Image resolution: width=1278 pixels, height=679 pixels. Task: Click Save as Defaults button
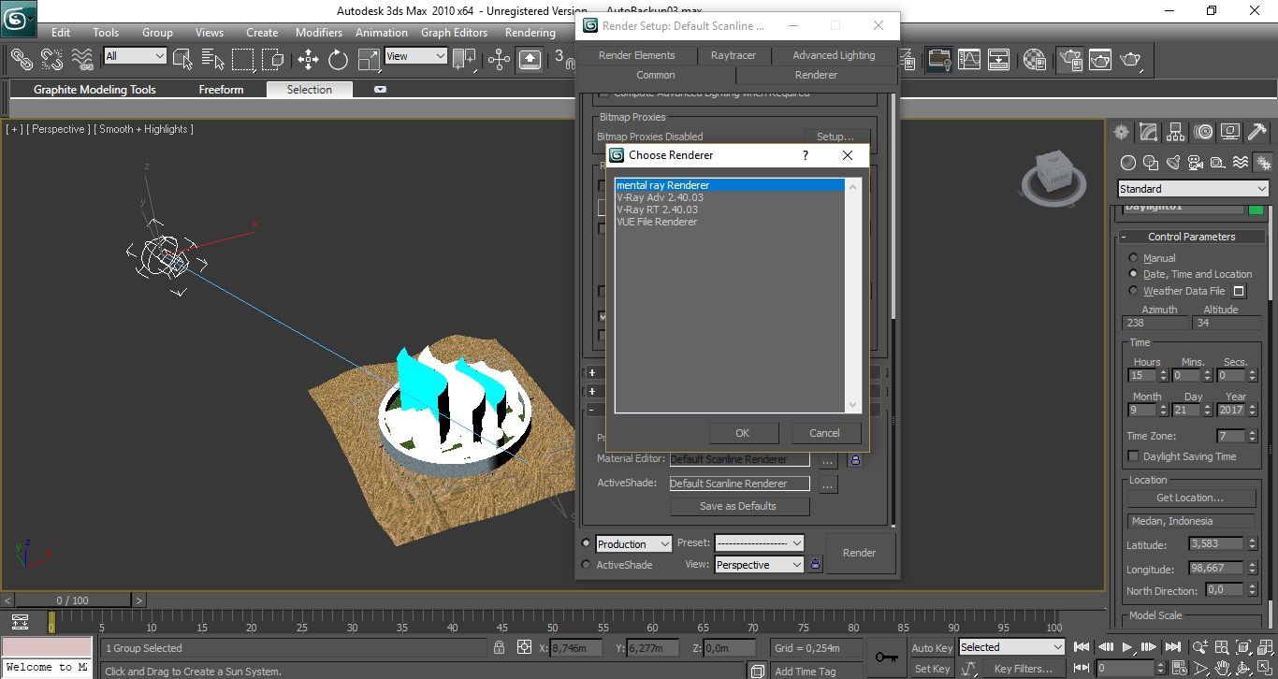click(x=738, y=506)
